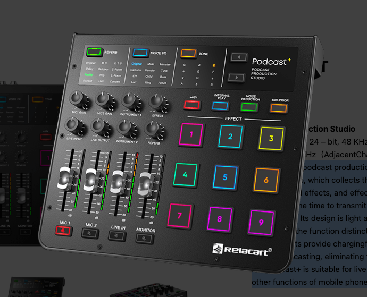Click the MIC 1 fader handle
Screen dimensions: 367x297
64,179
